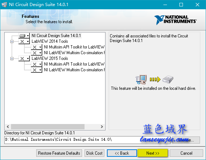This screenshot has width=206, height=160.
Task: Click the computer icon in the description pane
Action: coord(141,79)
